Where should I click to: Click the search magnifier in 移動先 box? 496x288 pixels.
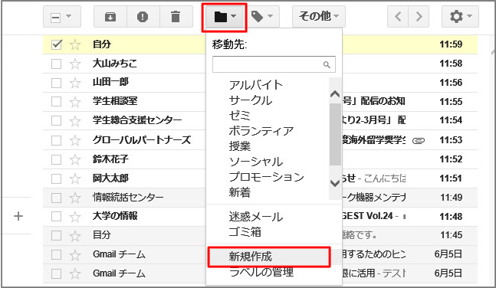[327, 65]
